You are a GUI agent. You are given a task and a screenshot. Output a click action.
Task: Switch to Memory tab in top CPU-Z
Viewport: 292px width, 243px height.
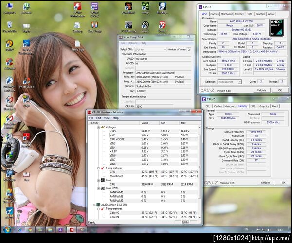(x=239, y=14)
